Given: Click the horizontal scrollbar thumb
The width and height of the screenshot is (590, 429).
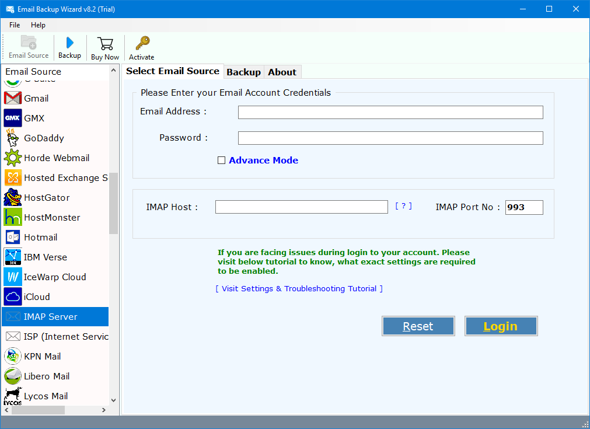Looking at the screenshot, I should coord(38,410).
